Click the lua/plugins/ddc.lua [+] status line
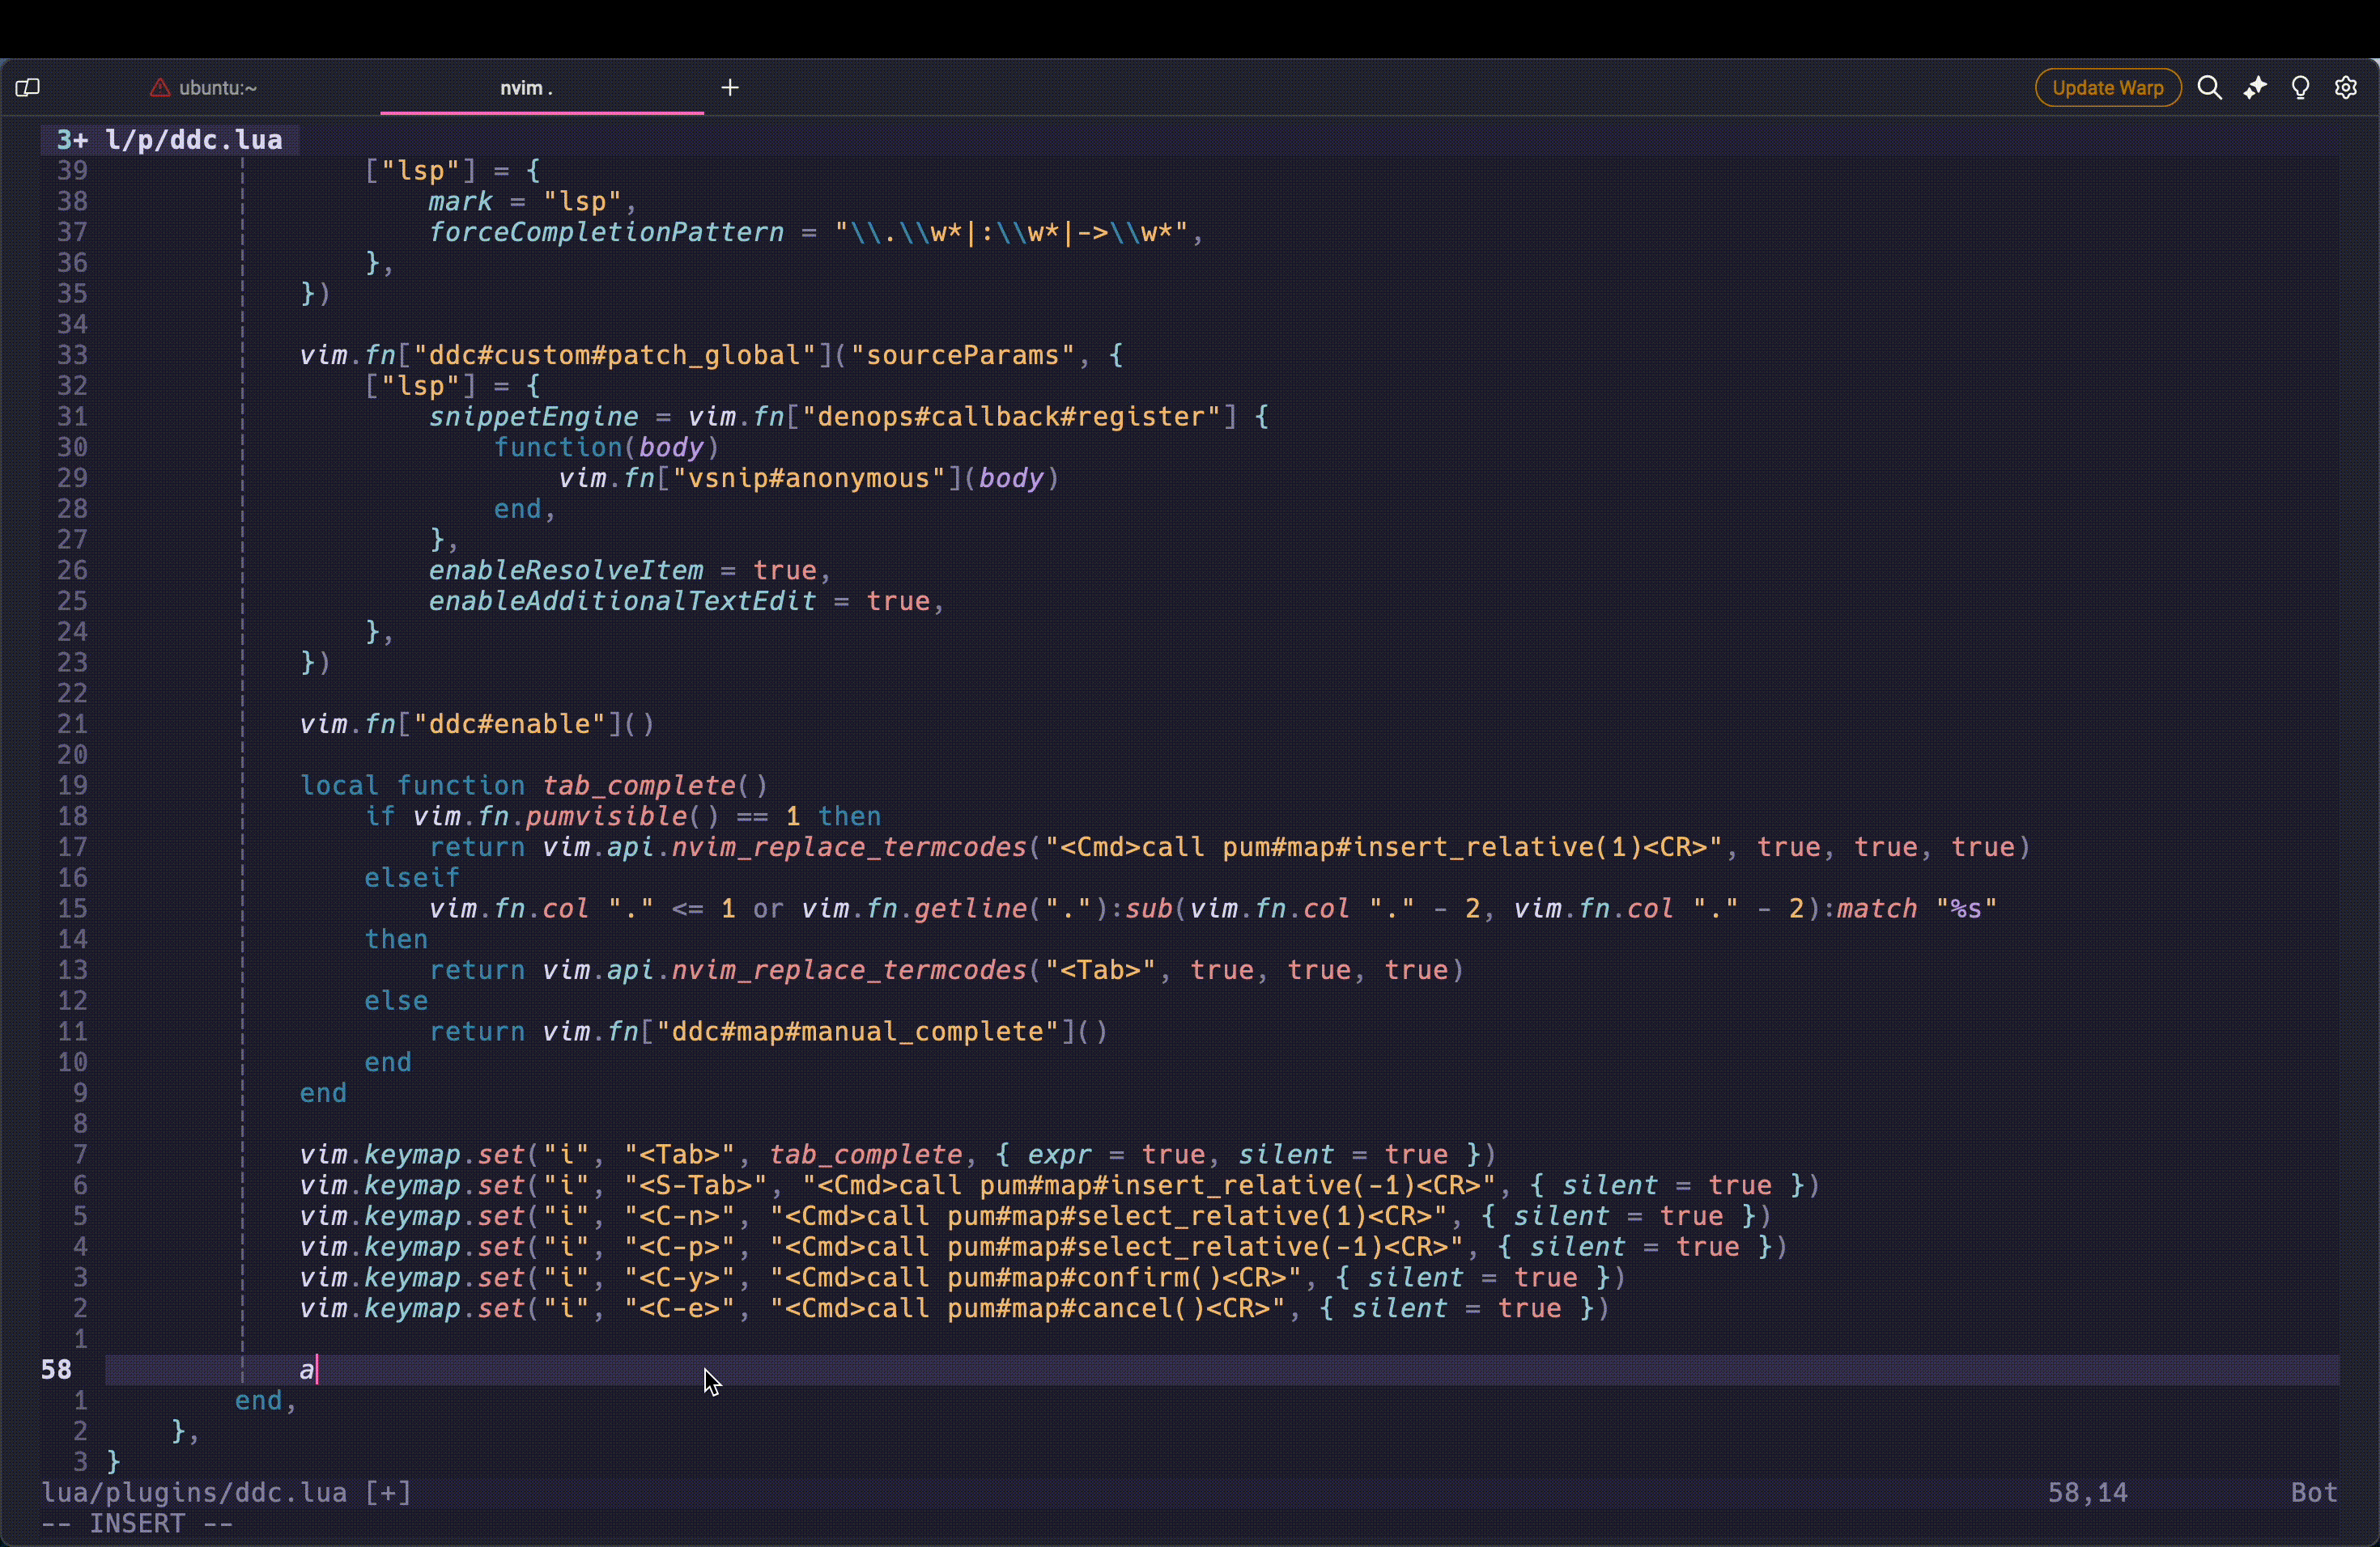 [x=226, y=1493]
